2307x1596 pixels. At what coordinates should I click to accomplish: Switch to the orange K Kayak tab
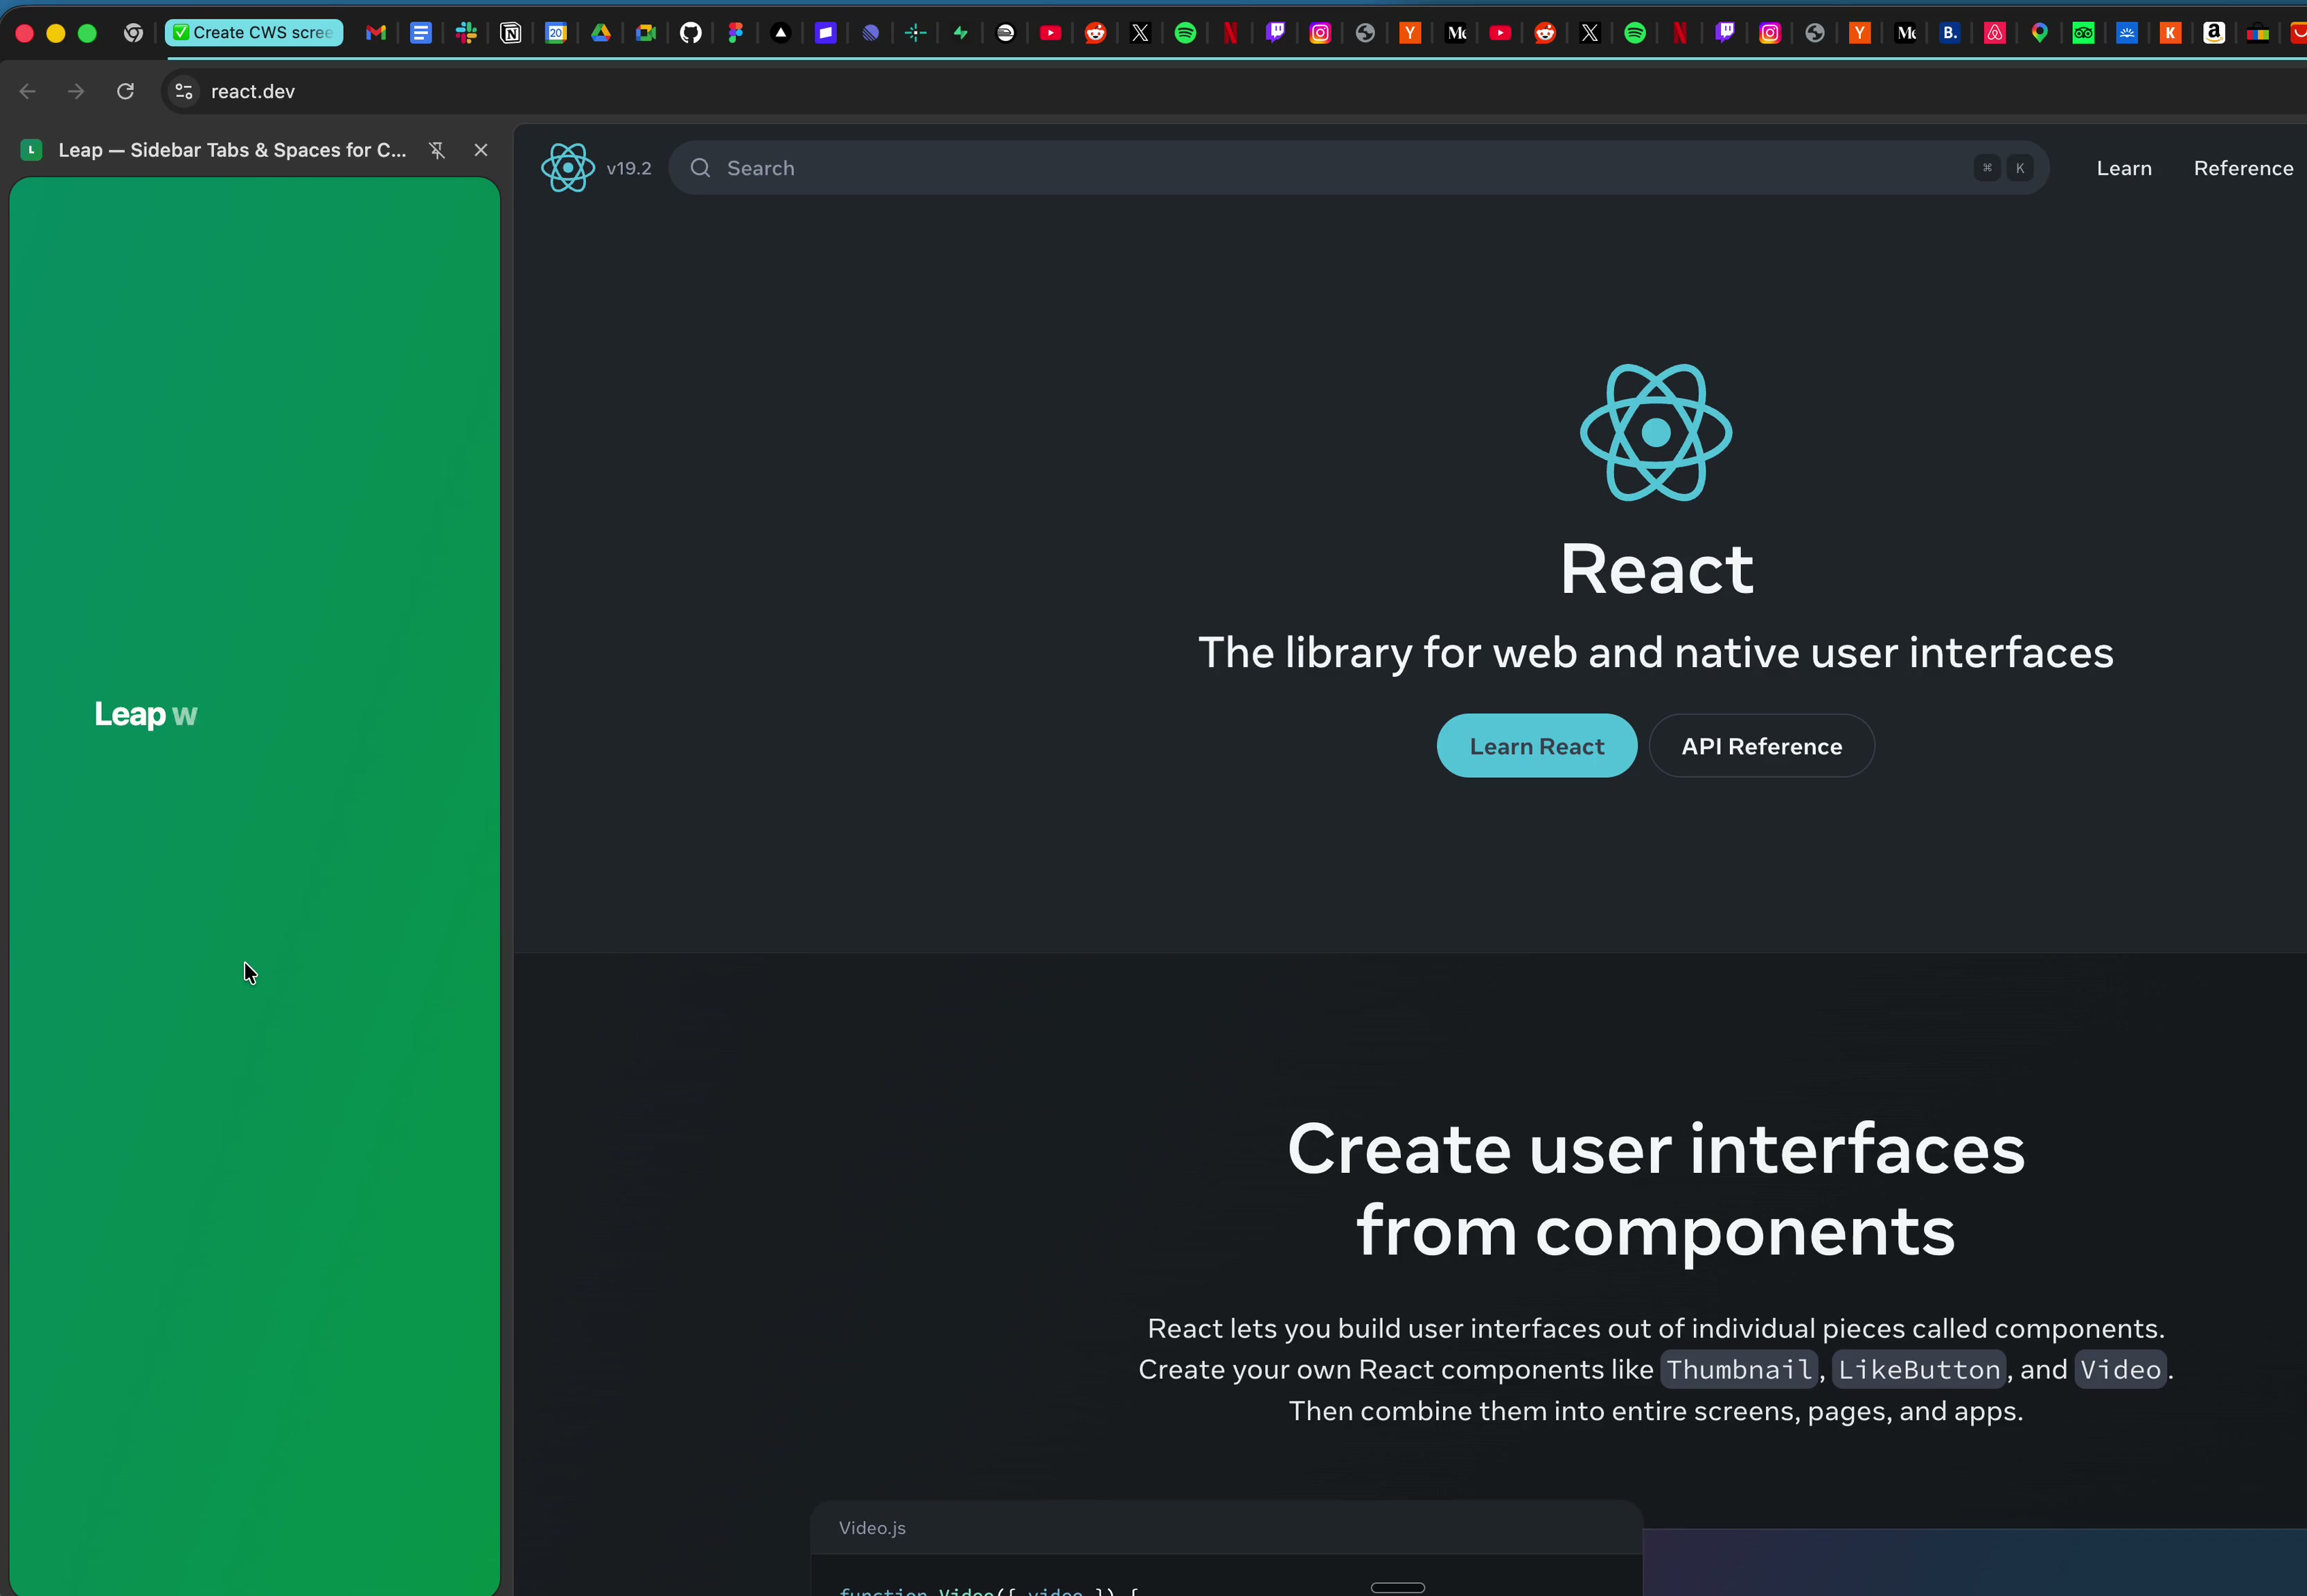coord(2170,33)
